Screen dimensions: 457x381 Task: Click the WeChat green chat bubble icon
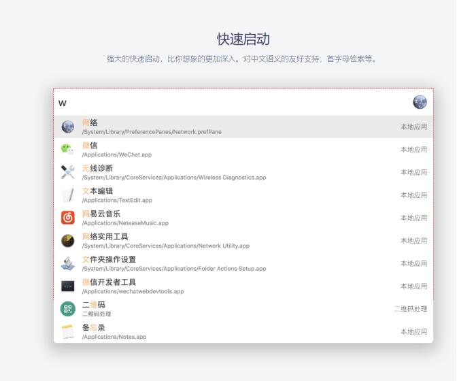[x=68, y=150]
